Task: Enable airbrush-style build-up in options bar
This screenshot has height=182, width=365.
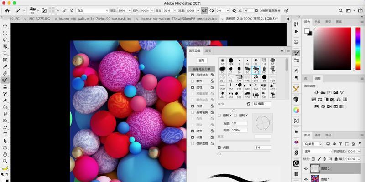Action: point(204,10)
